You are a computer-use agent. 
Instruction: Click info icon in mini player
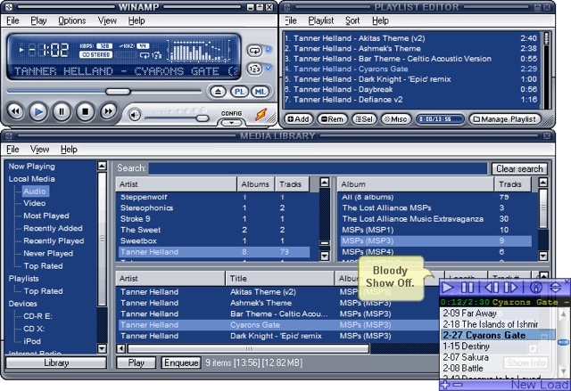[x=535, y=288]
